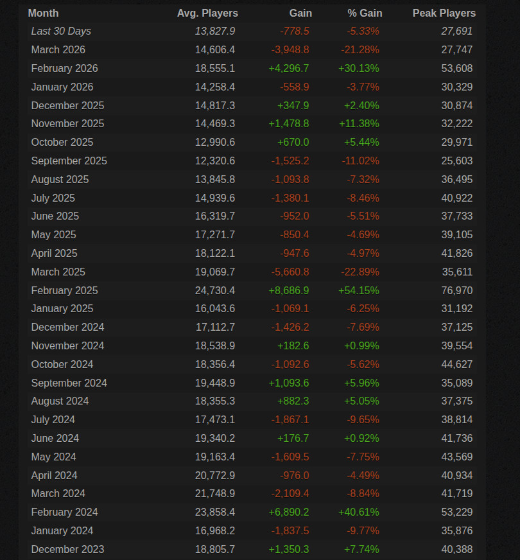Click the gain value +8,686.9
The height and width of the screenshot is (560, 520).
(289, 290)
